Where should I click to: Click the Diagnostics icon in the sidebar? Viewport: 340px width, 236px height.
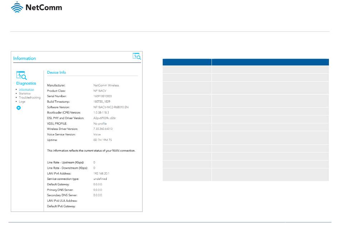(21, 75)
